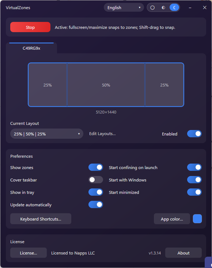Click the Current Layout label
This screenshot has height=268, width=212.
[x=24, y=123]
